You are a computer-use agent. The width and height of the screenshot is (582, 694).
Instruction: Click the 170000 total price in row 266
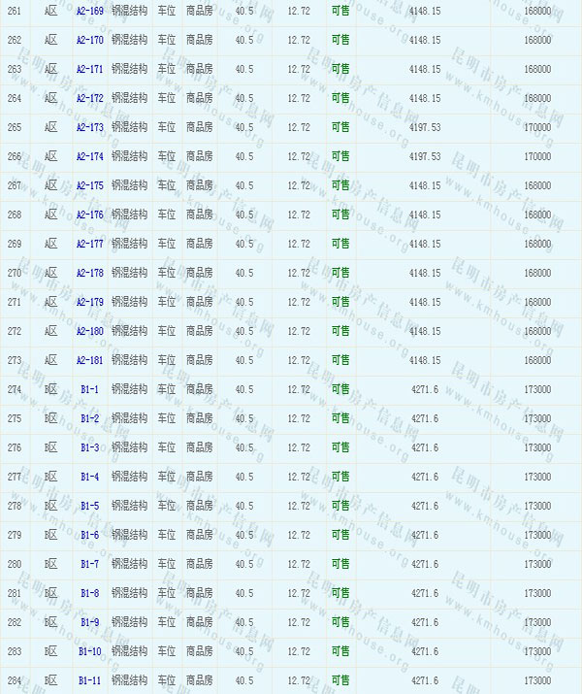click(x=537, y=156)
